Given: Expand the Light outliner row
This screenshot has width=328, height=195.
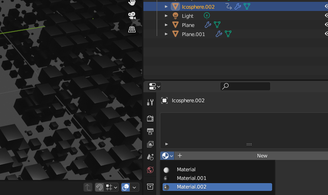Looking at the screenshot, I should [x=166, y=16].
